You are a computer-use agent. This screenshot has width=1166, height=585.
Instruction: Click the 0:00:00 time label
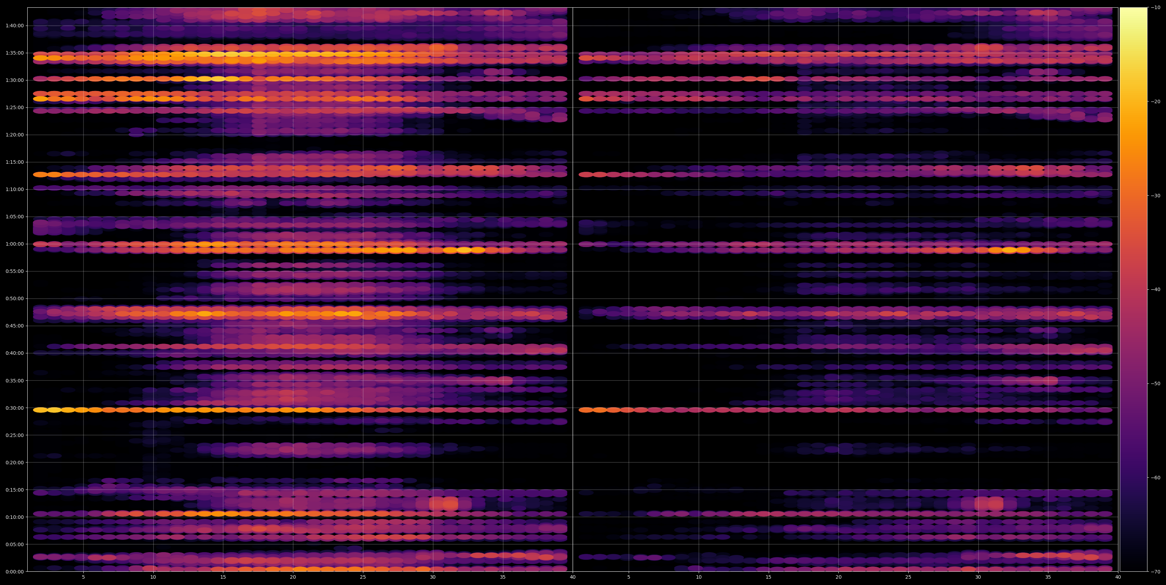[x=14, y=571]
